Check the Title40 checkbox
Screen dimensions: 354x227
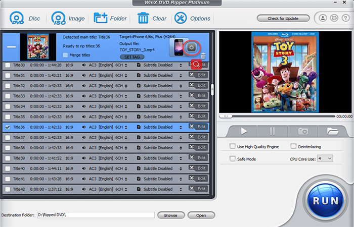(8, 168)
